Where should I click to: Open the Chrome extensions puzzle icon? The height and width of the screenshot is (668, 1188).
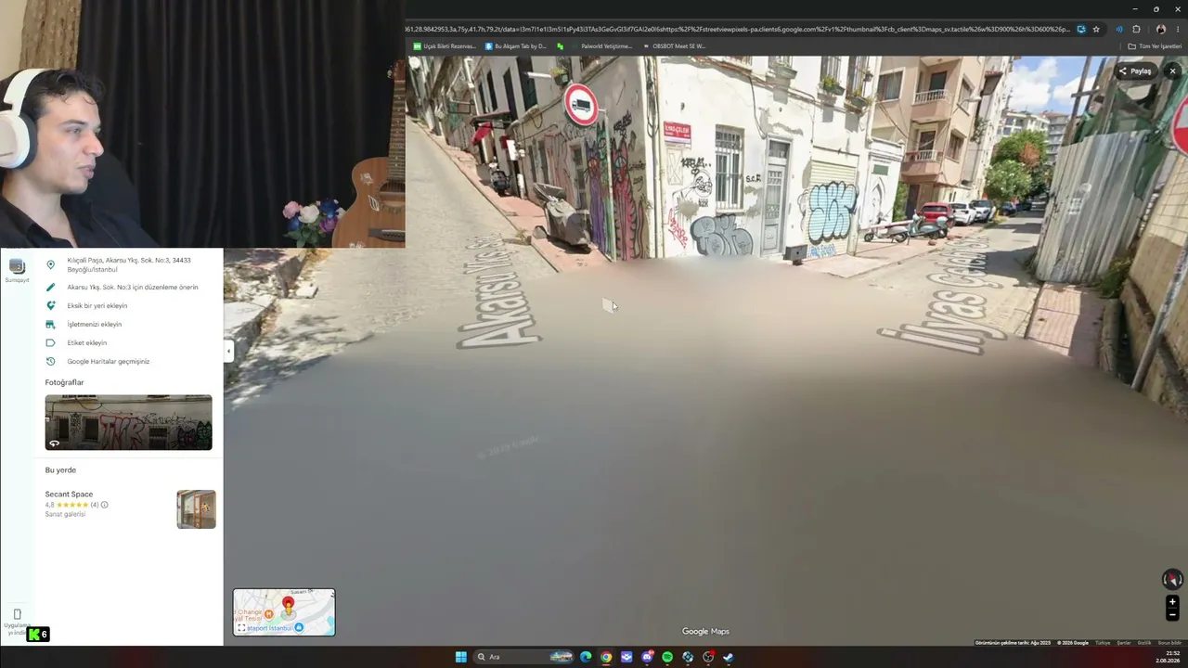(x=1136, y=30)
